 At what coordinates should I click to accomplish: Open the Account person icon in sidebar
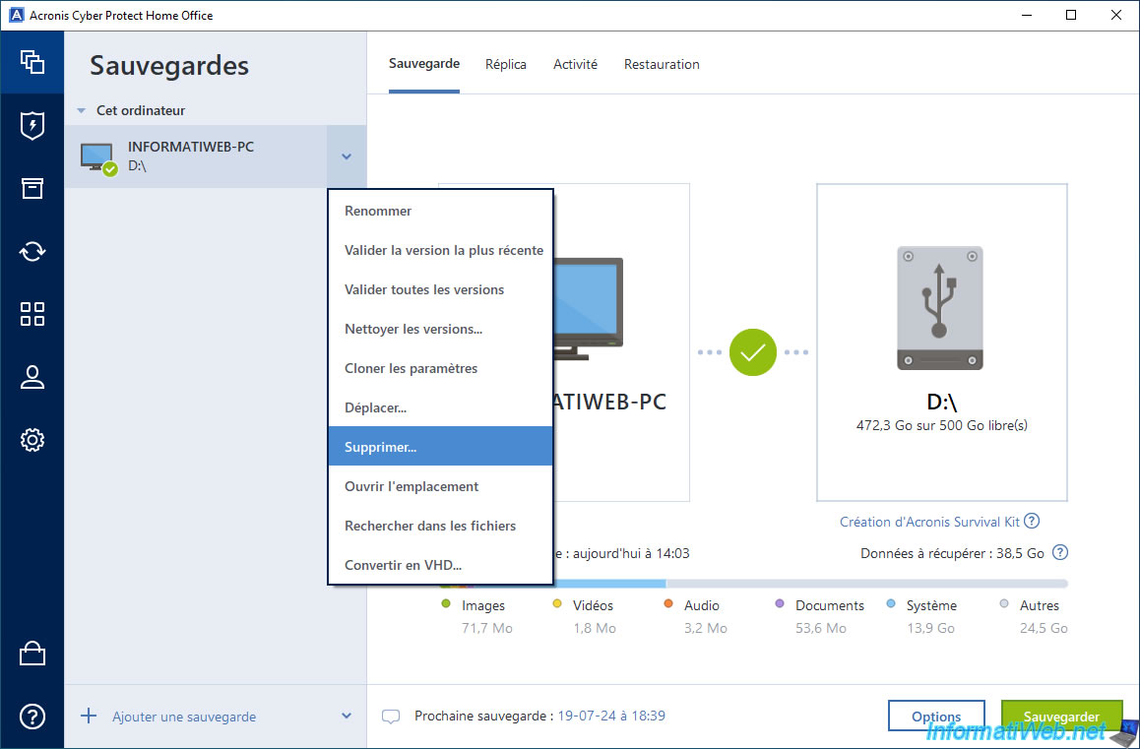click(32, 377)
